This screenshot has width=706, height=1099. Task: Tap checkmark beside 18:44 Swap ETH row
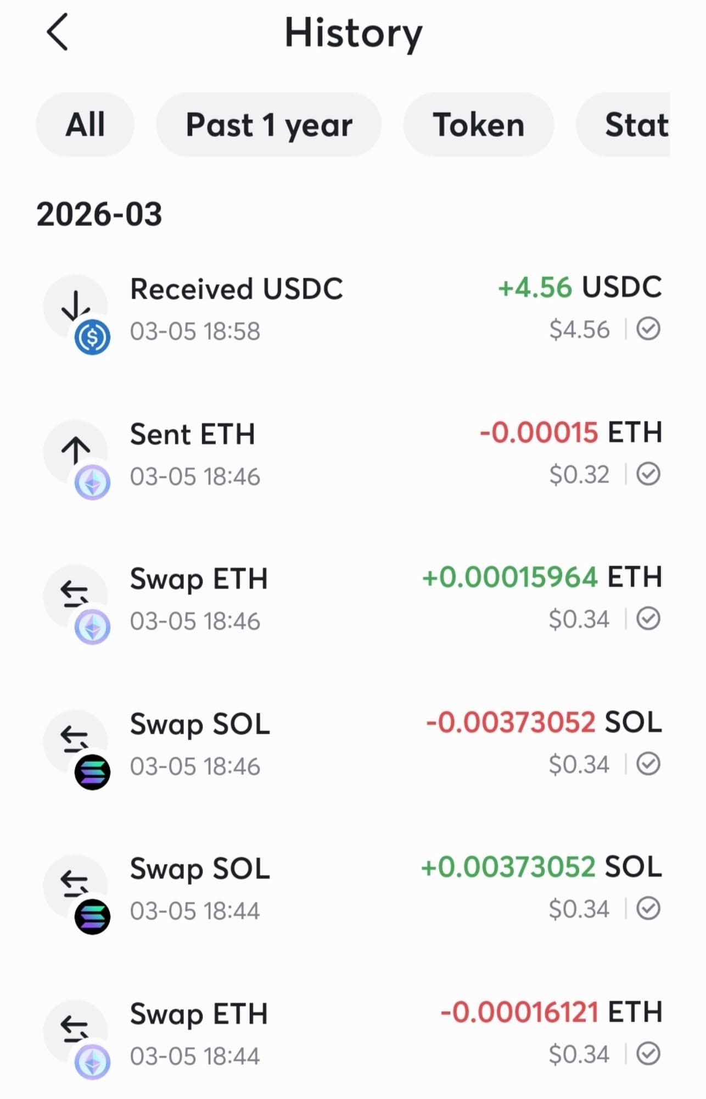click(x=648, y=1054)
